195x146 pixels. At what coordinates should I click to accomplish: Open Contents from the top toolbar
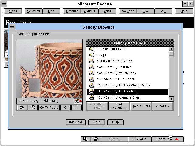pyautogui.click(x=34, y=11)
